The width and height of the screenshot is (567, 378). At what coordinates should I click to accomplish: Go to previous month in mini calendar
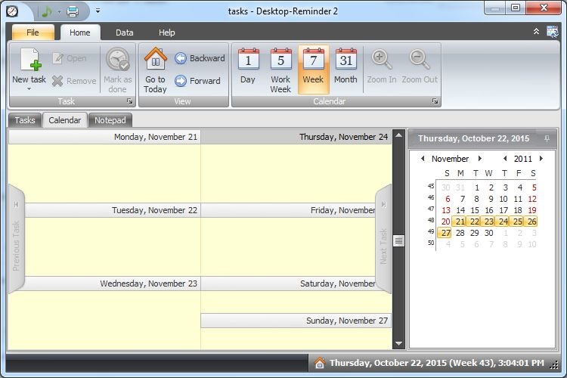pos(423,159)
